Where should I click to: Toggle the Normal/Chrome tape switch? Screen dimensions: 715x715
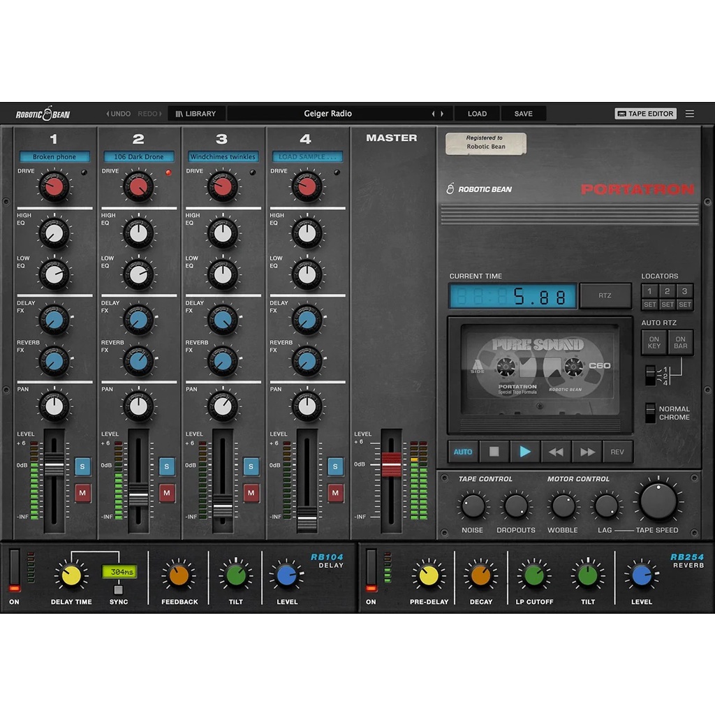650,413
